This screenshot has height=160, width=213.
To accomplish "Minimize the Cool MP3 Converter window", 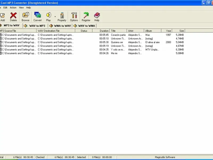I will (x=204, y=3).
